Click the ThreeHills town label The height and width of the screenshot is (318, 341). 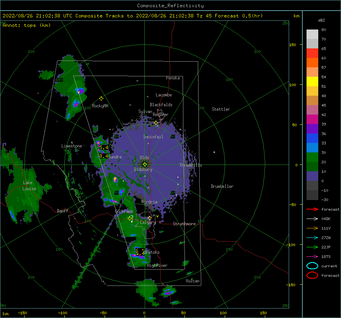(x=191, y=165)
